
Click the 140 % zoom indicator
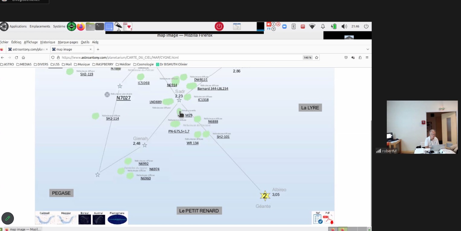click(307, 58)
